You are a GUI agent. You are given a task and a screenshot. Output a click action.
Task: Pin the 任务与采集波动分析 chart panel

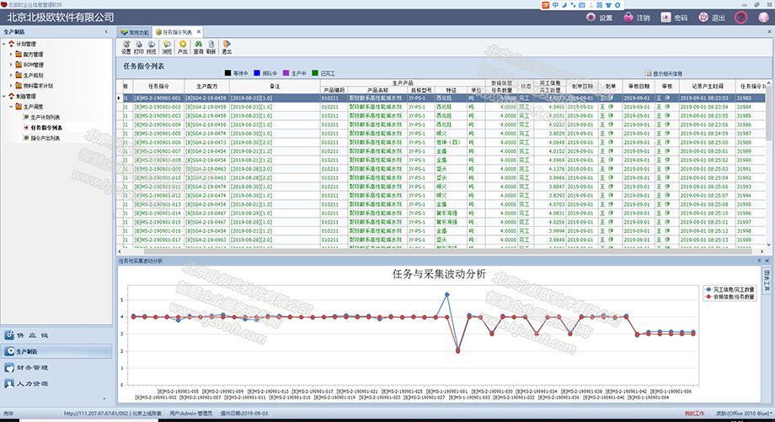pyautogui.click(x=760, y=261)
